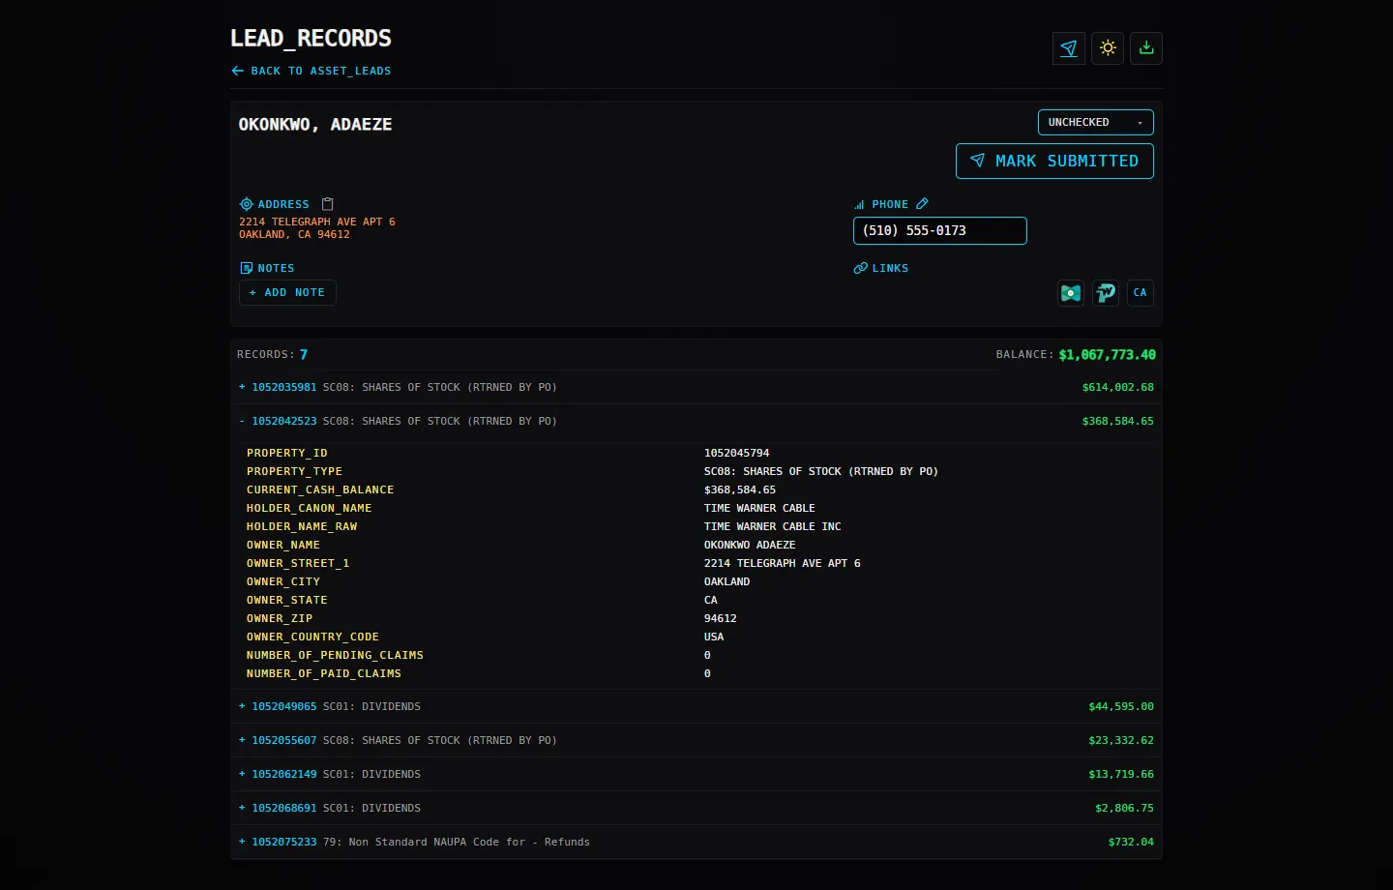
Task: Click the total balance $1,067,773.40
Action: tap(1107, 355)
